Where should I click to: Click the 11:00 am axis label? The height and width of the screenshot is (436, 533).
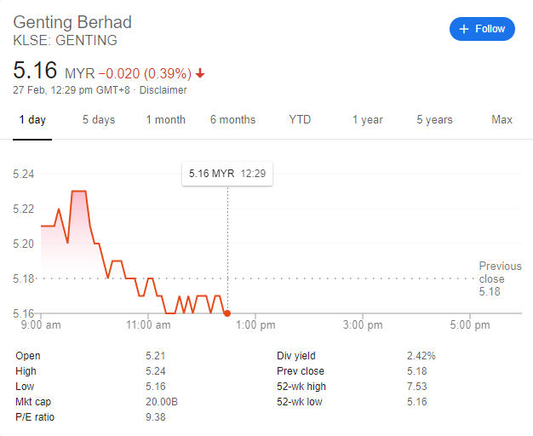(x=148, y=324)
